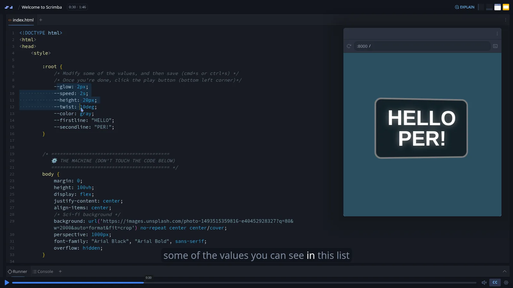
Task: Toggle the yellow slides view icon
Action: pos(506,7)
